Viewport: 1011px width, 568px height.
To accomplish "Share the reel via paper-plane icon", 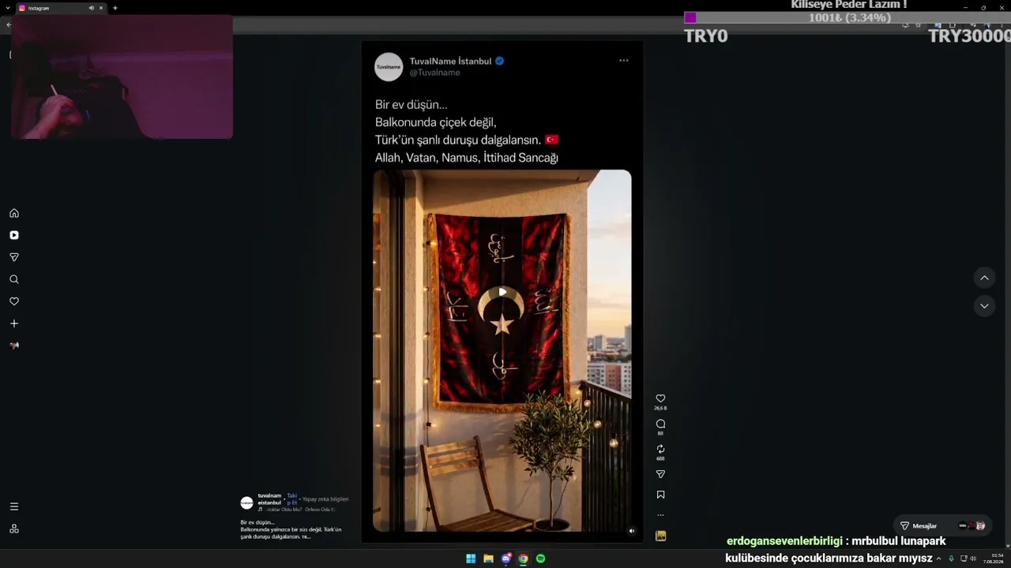I will click(660, 474).
